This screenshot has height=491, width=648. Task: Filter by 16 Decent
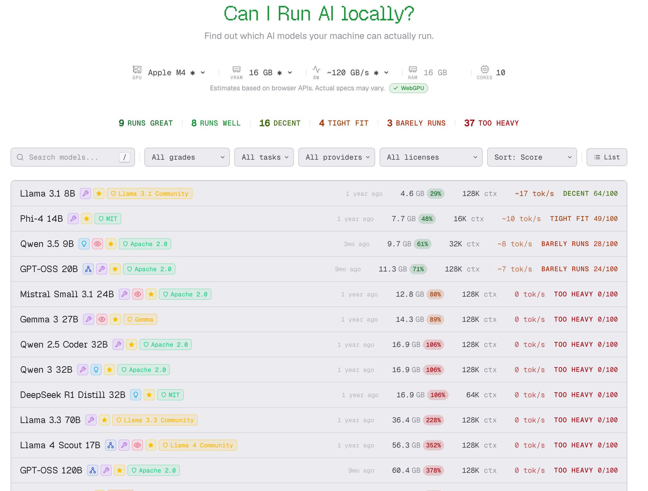tap(280, 123)
